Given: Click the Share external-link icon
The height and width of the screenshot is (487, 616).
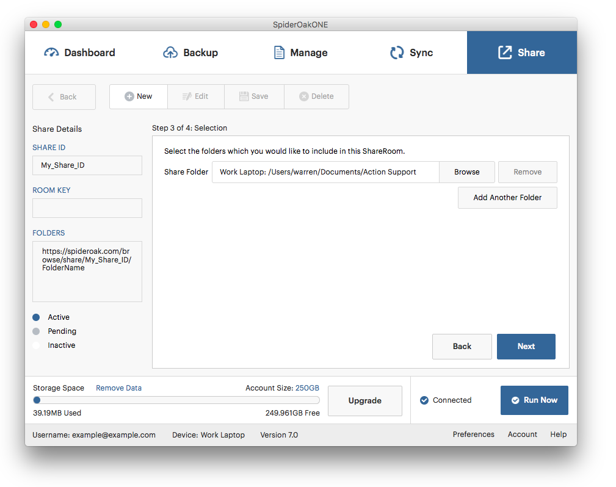Looking at the screenshot, I should coord(505,52).
